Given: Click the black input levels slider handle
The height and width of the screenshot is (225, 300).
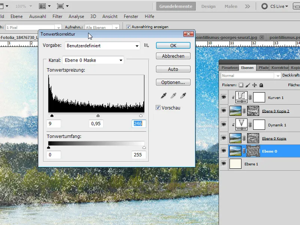Looking at the screenshot, I should pos(52,115).
